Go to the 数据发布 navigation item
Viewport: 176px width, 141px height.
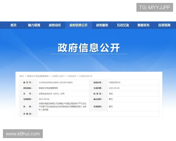click(143, 25)
